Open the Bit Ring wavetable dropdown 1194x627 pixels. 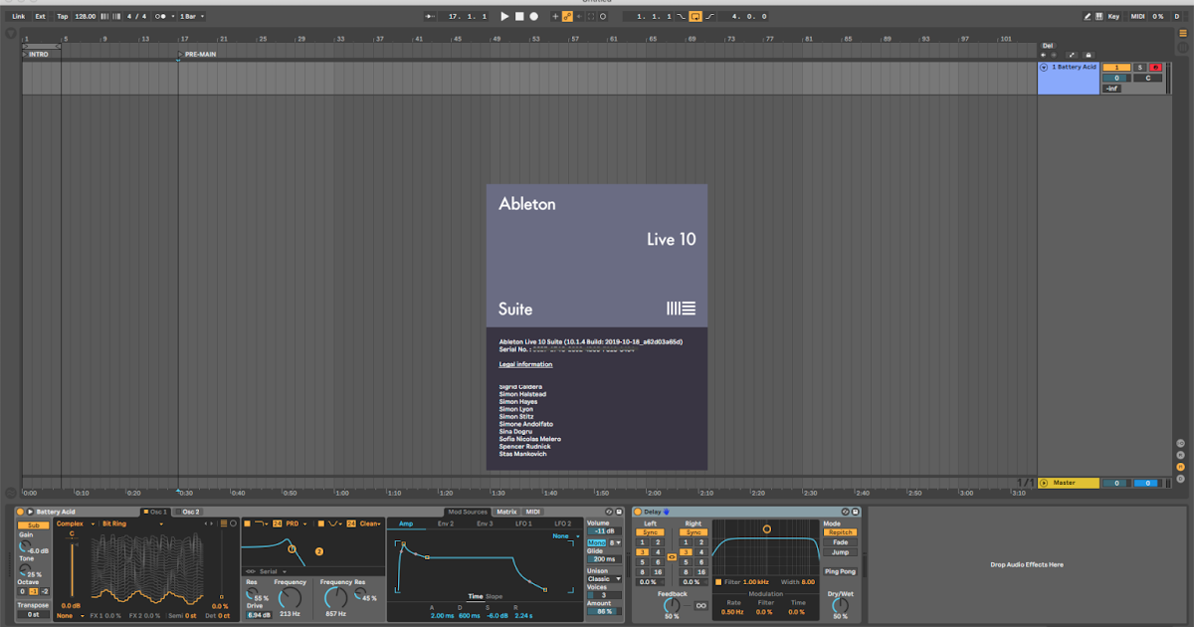point(114,523)
